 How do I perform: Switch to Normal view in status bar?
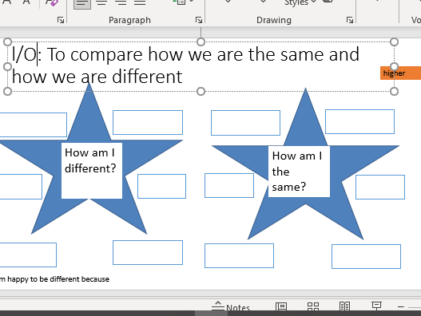pos(281,306)
